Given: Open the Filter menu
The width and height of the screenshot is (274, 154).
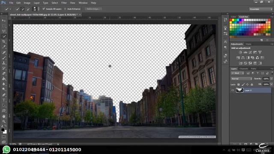Looking at the screenshot, I should point(64,3).
